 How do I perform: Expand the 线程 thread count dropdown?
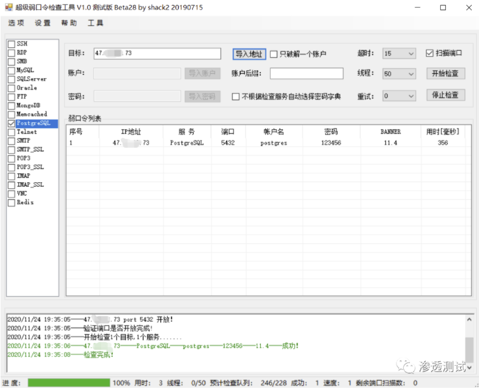399,74
